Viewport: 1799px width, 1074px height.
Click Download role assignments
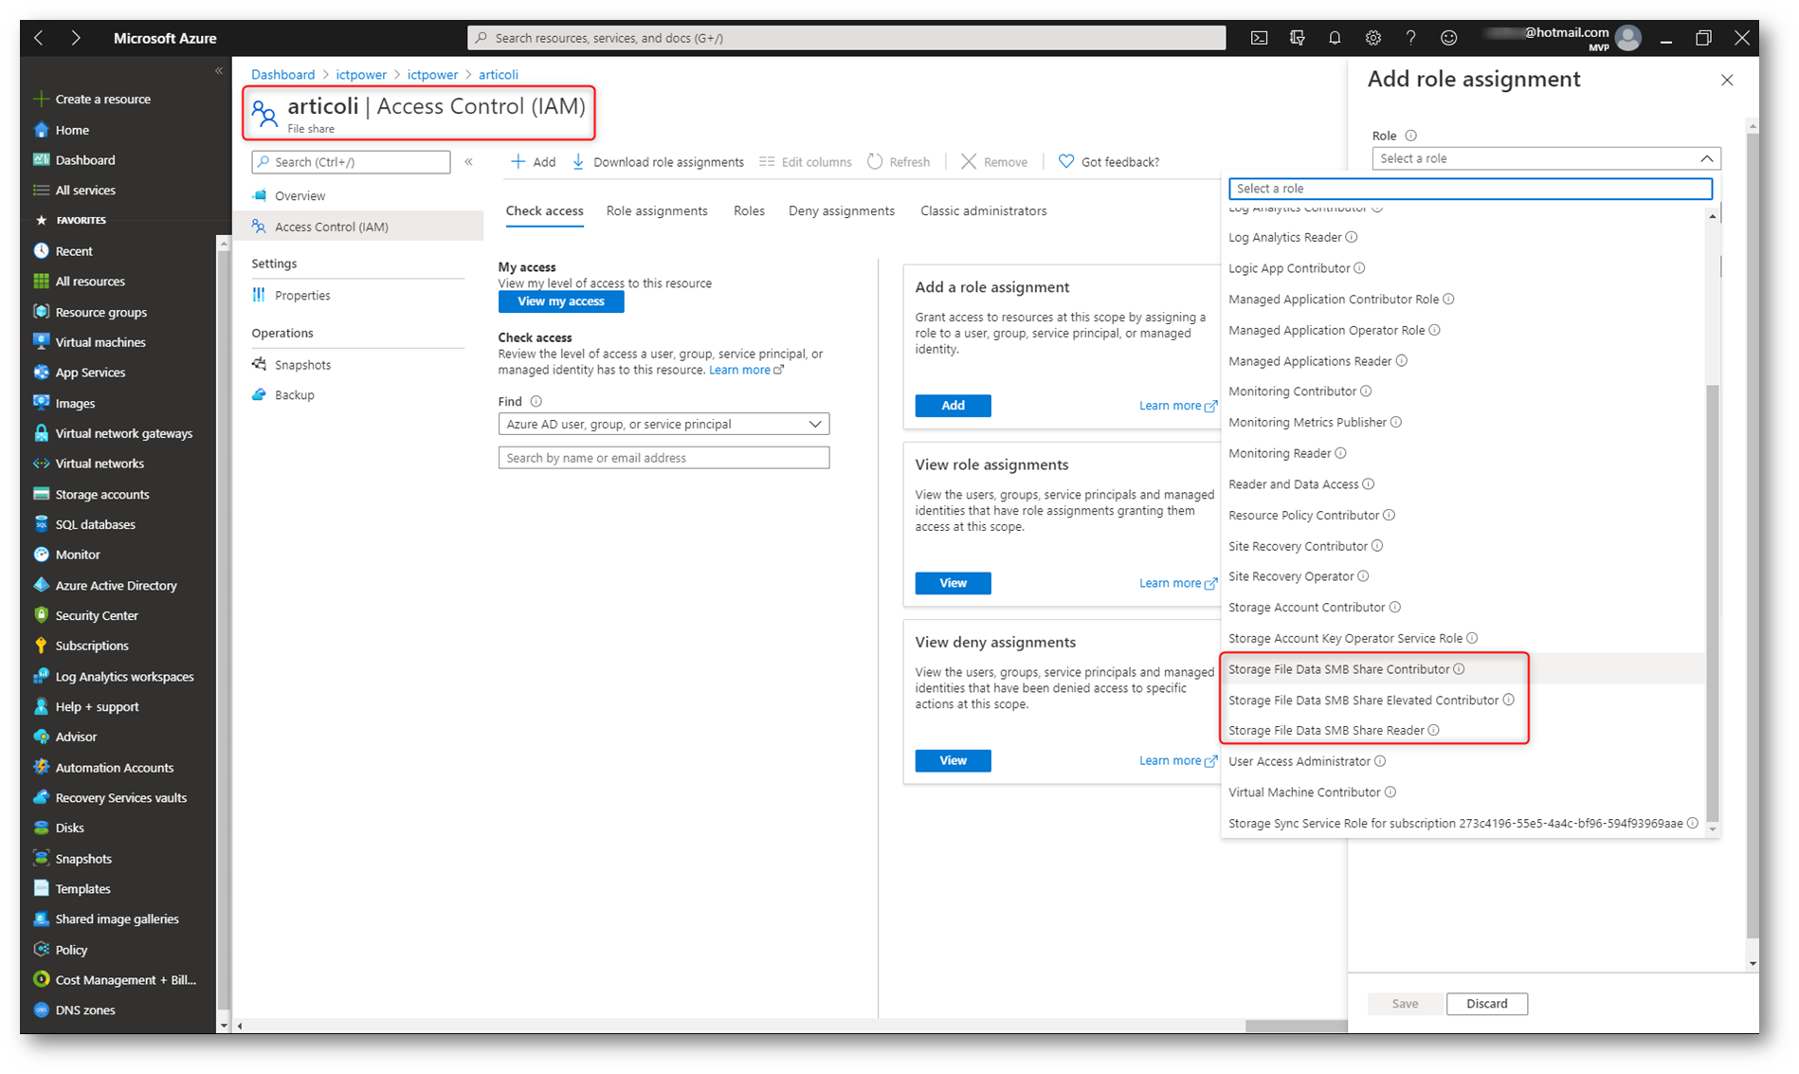658,162
